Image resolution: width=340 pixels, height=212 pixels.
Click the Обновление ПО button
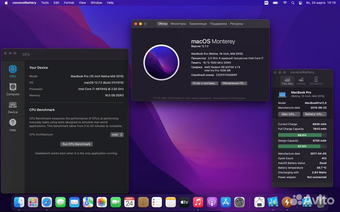234,83
